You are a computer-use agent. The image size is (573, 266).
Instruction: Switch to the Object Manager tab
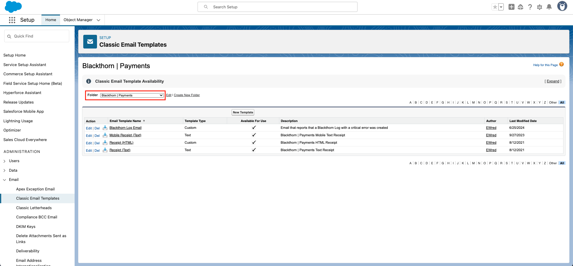click(78, 20)
